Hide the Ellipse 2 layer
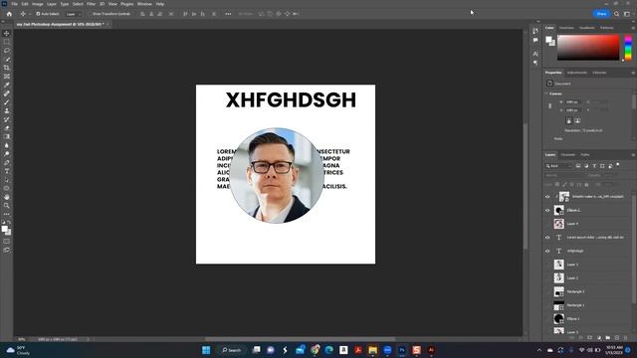 [547, 210]
